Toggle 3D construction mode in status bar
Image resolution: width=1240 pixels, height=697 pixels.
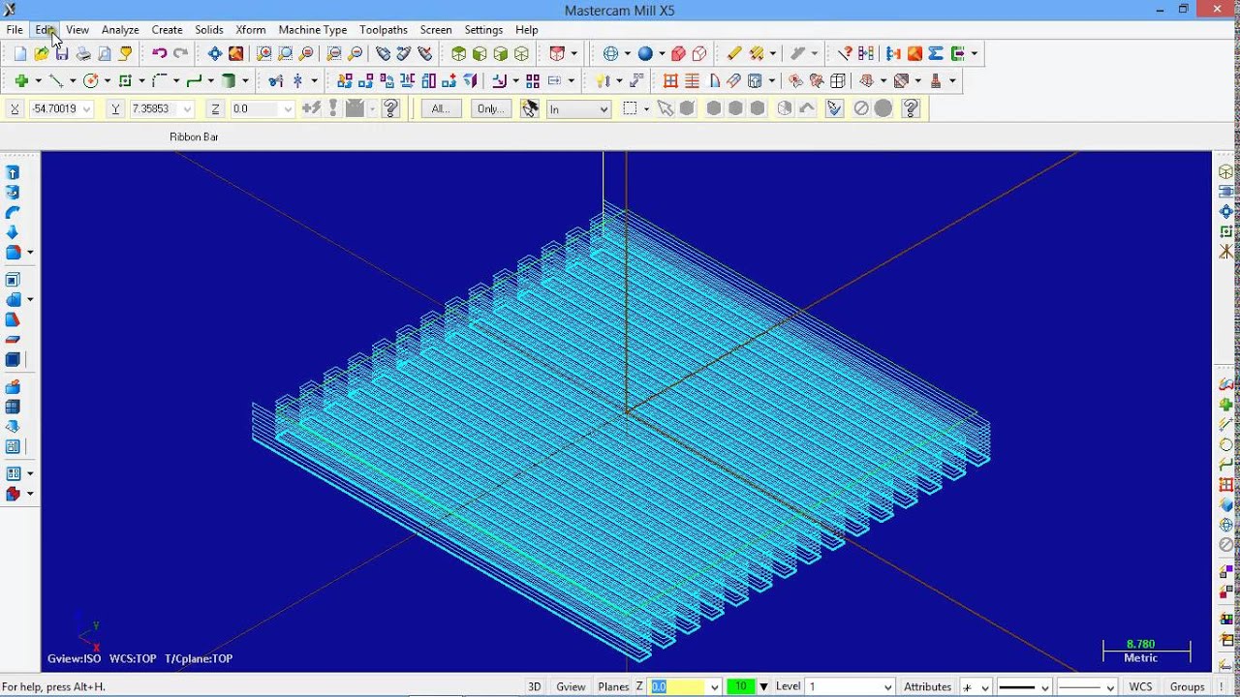[534, 686]
